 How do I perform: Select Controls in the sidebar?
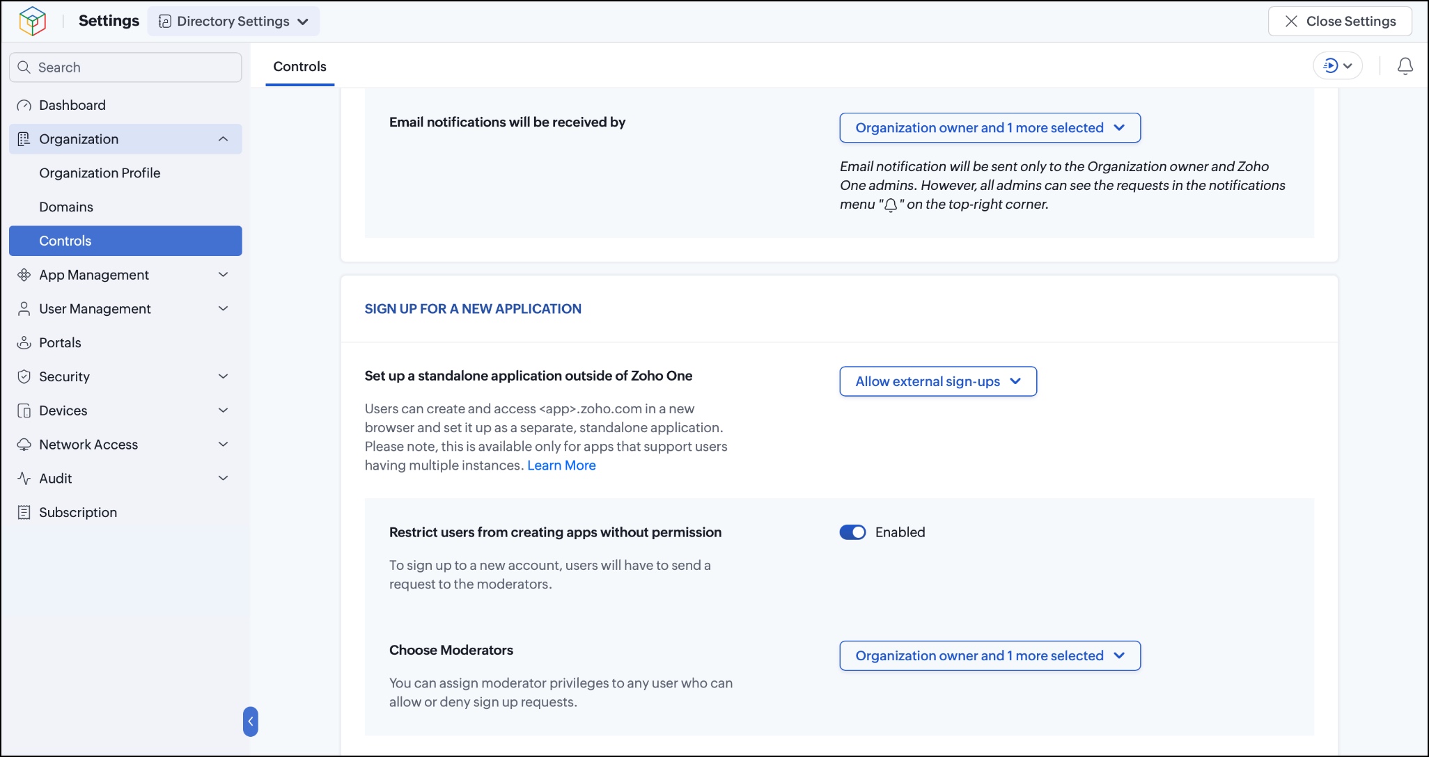coord(125,241)
